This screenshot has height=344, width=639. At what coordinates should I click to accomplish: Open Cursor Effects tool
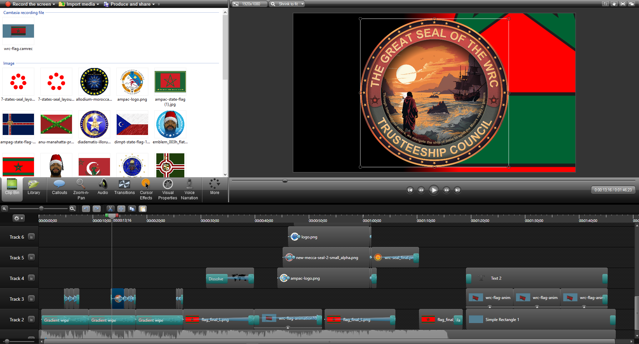pyautogui.click(x=146, y=189)
